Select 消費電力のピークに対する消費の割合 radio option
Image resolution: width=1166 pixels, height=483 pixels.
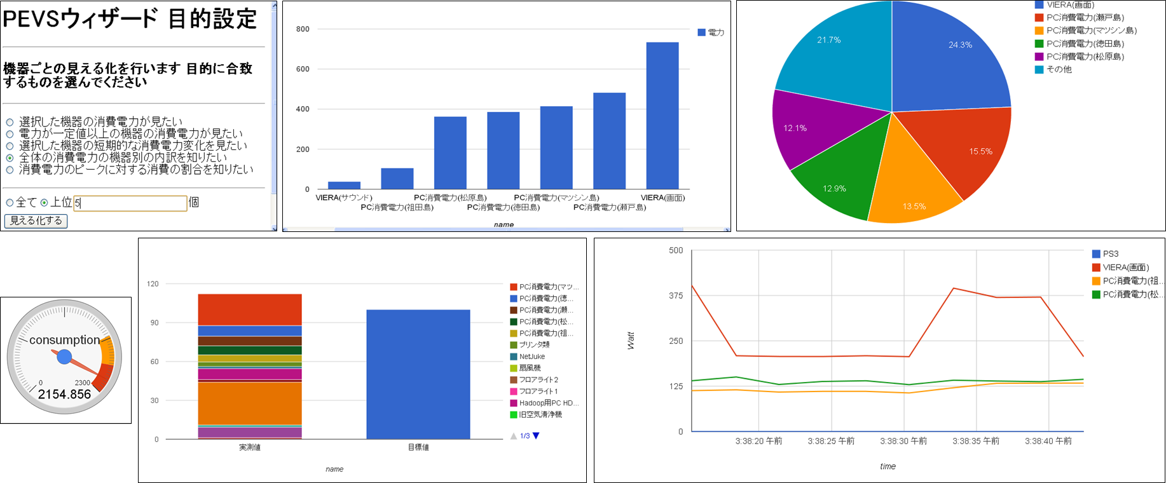[x=10, y=170]
